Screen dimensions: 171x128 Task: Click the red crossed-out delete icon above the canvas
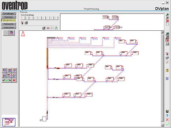click(x=48, y=28)
